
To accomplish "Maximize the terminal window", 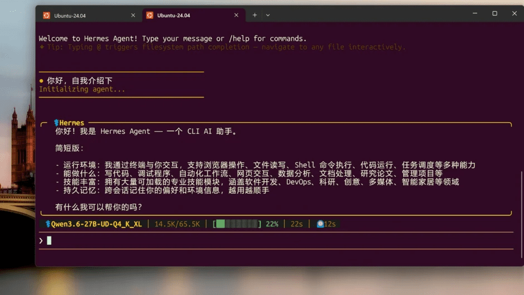I will coord(494,13).
